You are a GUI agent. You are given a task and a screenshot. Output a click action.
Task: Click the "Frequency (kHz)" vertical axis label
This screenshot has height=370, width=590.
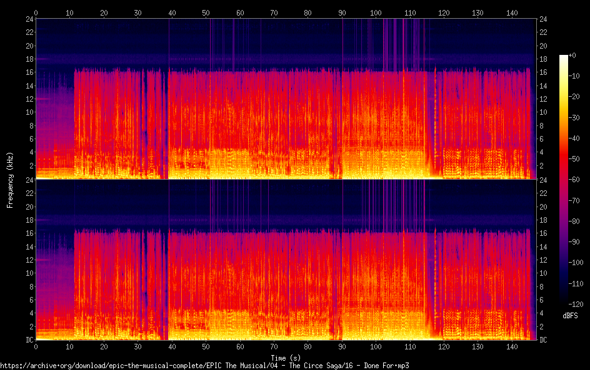tap(10, 180)
